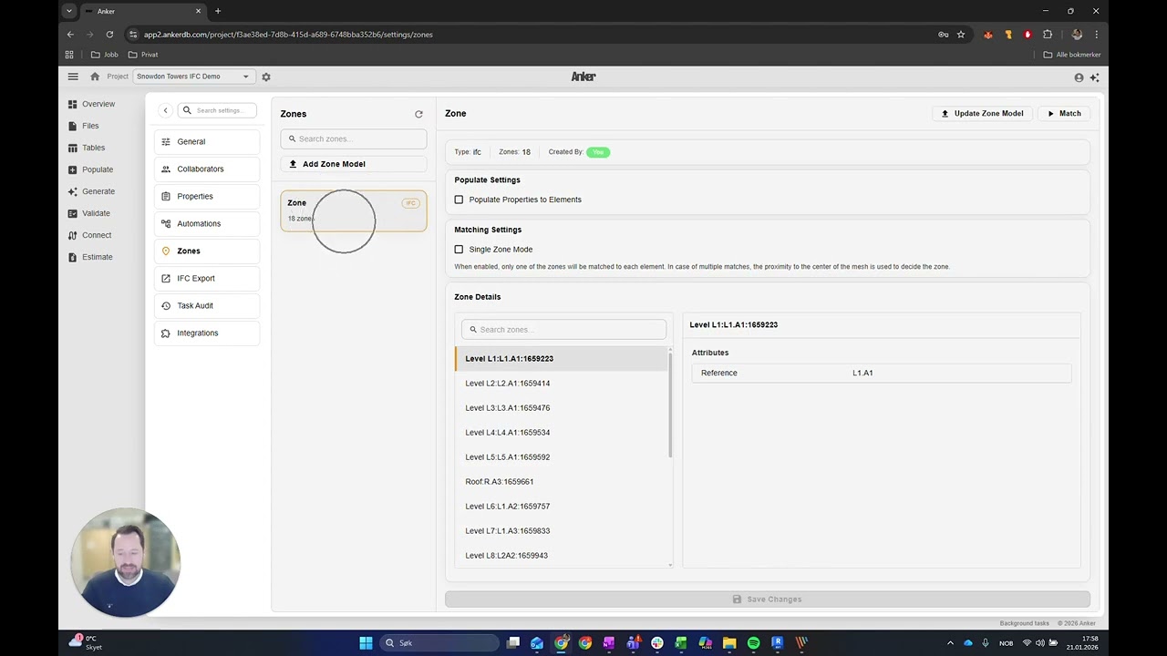Open Estimate in the left sidebar

[91, 257]
